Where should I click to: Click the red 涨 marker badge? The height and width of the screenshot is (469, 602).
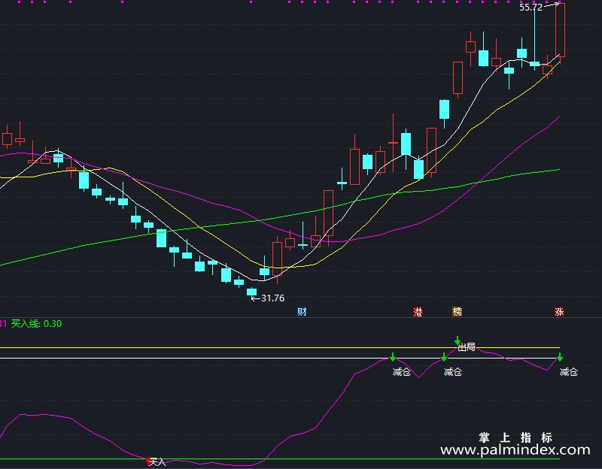point(559,311)
